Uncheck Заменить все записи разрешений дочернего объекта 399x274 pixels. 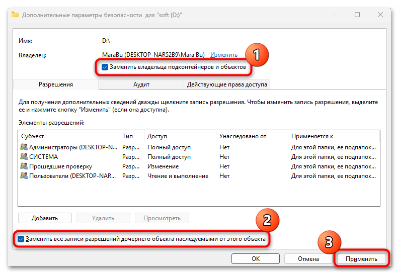[21, 239]
